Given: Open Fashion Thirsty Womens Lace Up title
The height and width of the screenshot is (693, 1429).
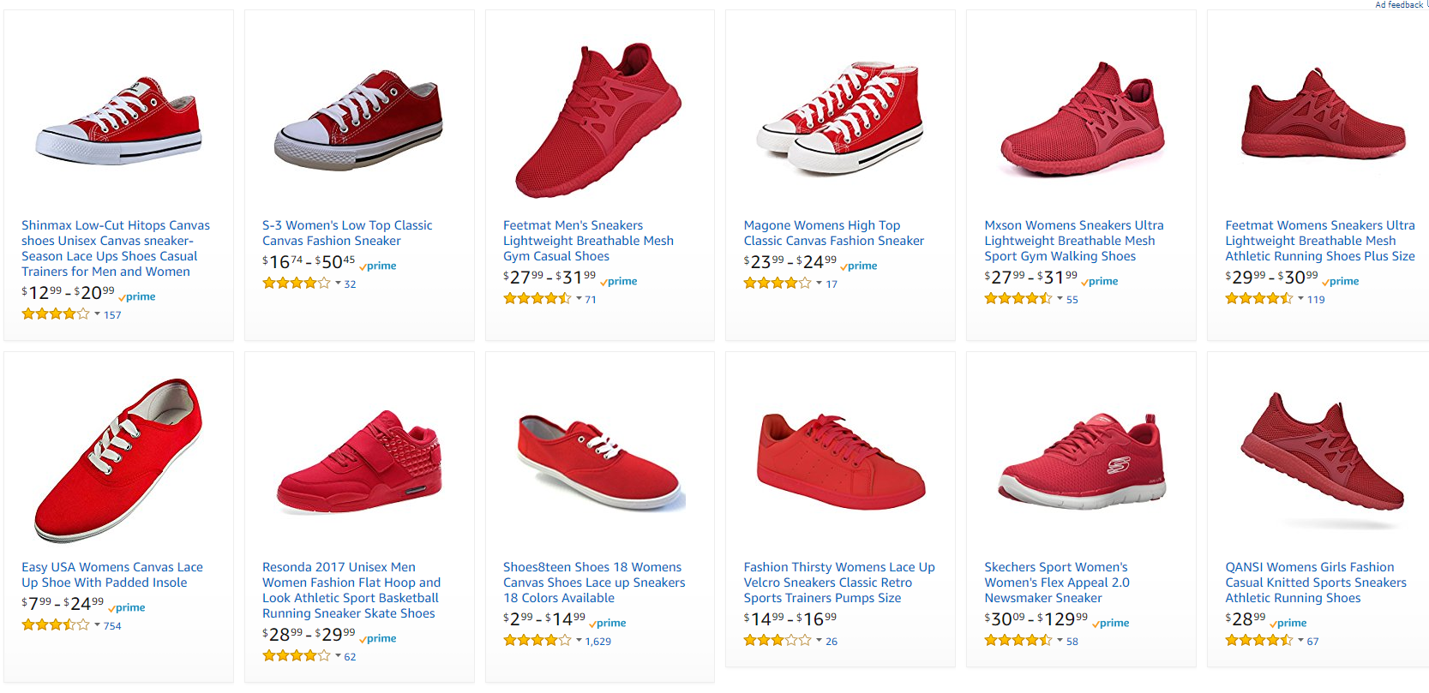Looking at the screenshot, I should [839, 582].
